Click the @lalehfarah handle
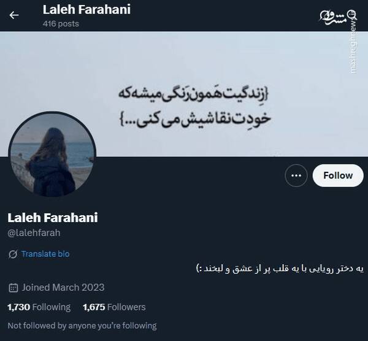 pos(34,233)
